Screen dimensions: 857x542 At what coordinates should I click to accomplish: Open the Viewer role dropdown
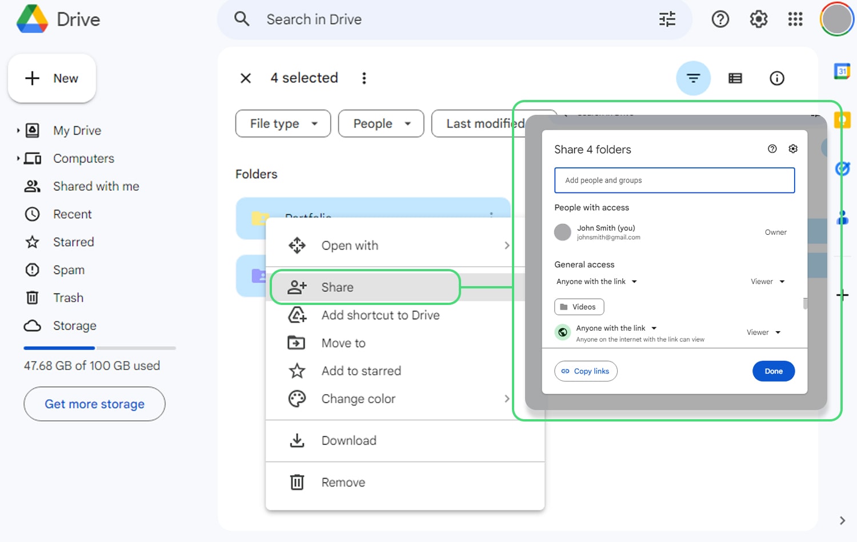point(767,281)
